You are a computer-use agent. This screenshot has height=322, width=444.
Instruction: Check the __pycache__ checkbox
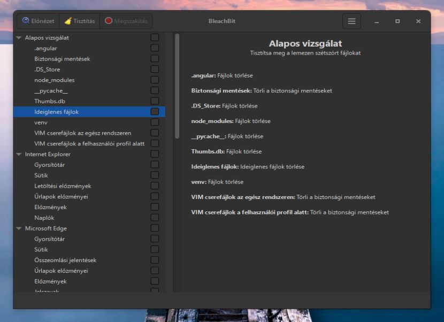pos(155,90)
